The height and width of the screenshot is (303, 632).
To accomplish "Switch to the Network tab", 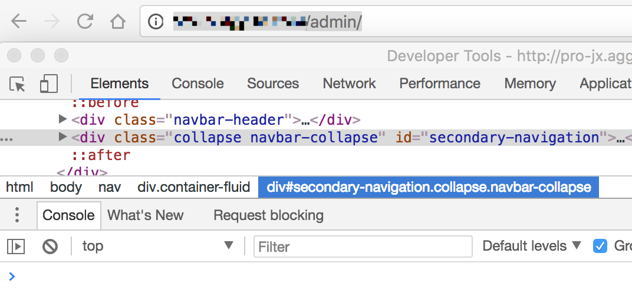I will click(x=349, y=84).
